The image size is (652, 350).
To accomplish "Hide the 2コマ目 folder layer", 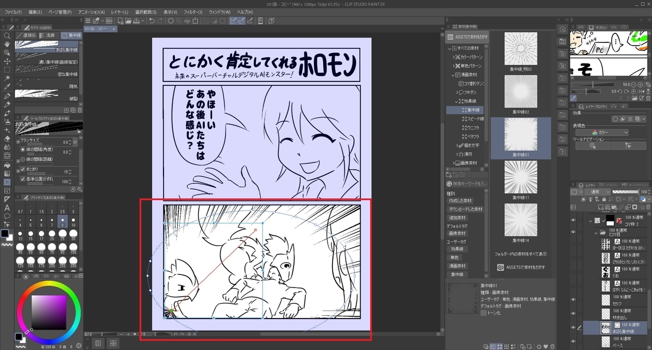I will (574, 233).
